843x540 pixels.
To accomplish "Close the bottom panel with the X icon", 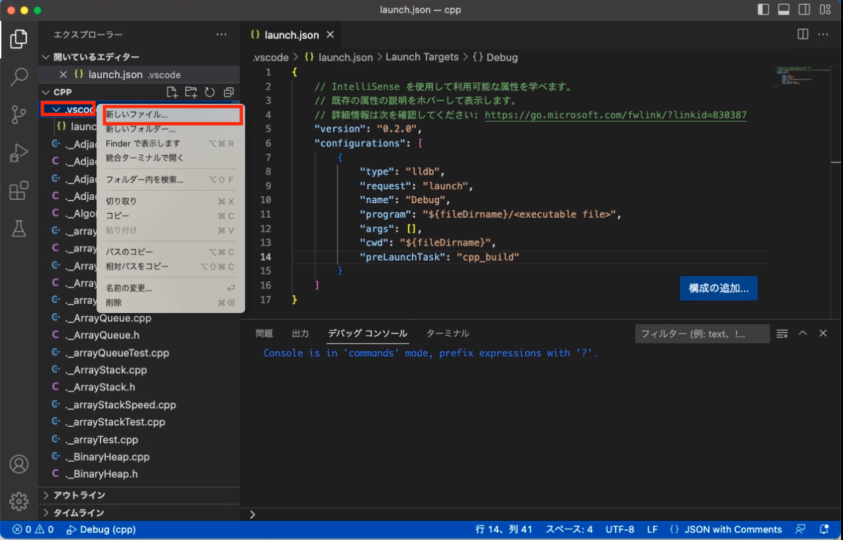I will (823, 334).
